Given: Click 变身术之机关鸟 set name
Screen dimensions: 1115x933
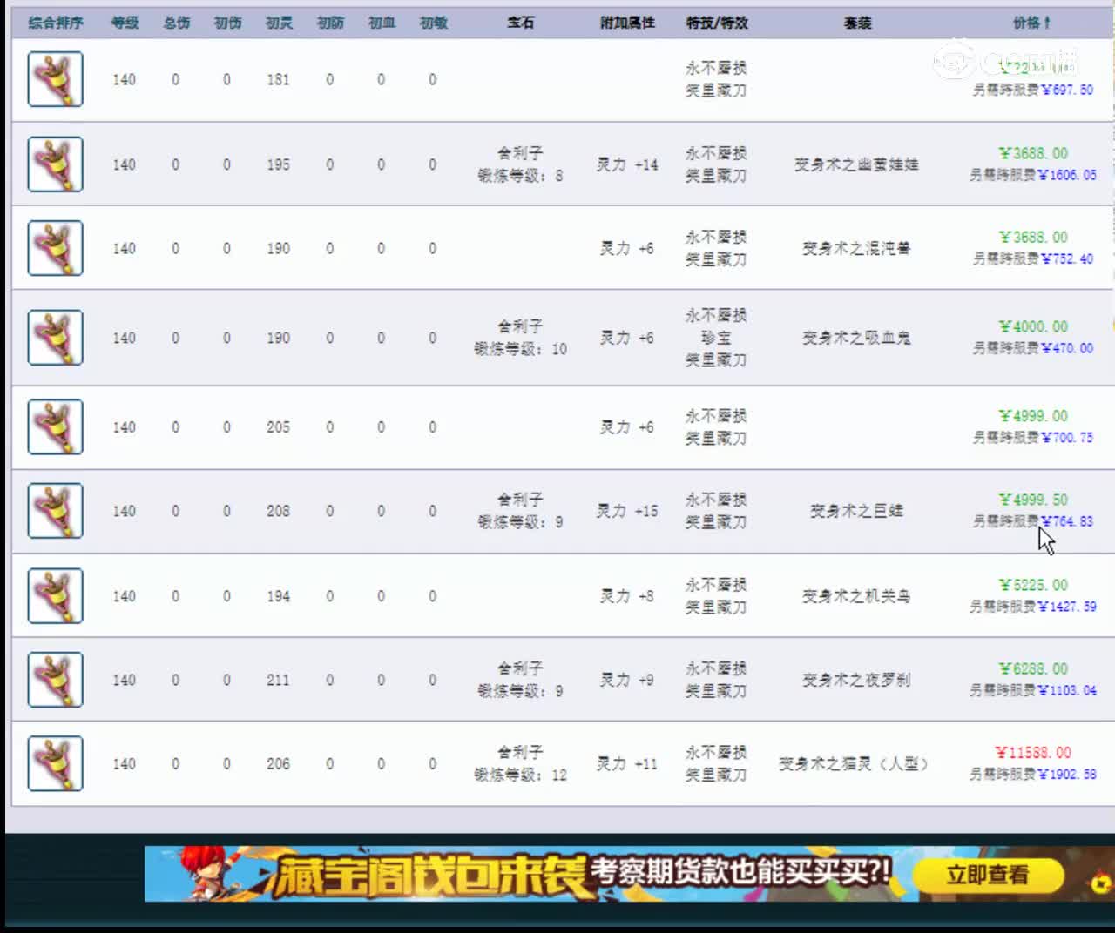Looking at the screenshot, I should 856,596.
